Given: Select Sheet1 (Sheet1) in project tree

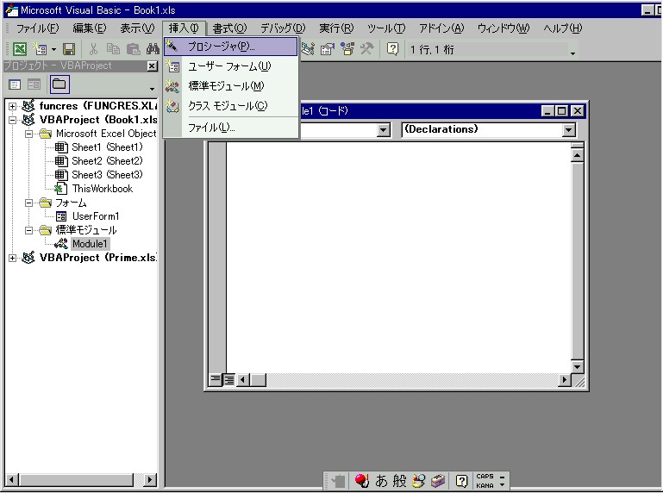Looking at the screenshot, I should (108, 147).
